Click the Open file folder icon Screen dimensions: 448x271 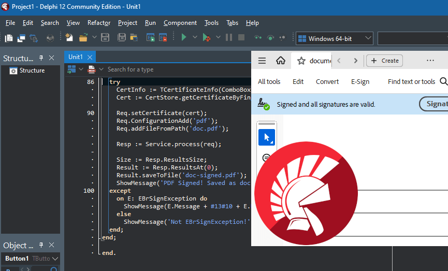click(x=83, y=37)
